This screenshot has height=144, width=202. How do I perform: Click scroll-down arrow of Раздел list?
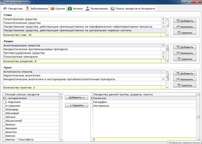167,61
